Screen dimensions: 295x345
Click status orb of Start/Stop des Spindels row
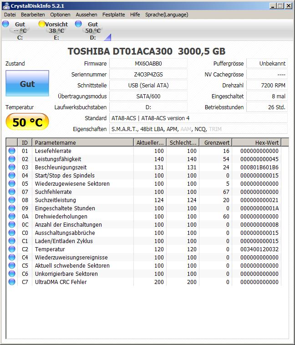coord(12,175)
